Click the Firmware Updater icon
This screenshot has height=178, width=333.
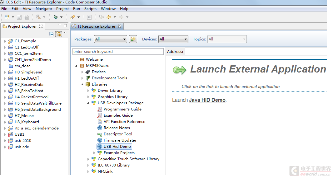coord(100,140)
